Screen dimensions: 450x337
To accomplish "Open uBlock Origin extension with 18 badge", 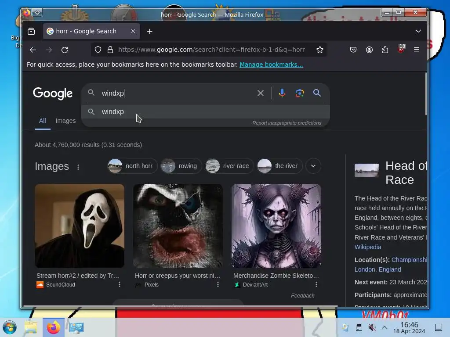I will pyautogui.click(x=401, y=49).
